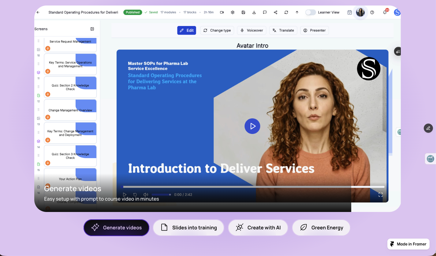Screen dimensions: 436x256
Task: Toggle the Learner View switch
Action: [311, 13]
